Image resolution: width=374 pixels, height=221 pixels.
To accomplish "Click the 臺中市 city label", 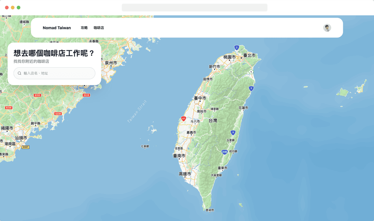I will (200, 98).
